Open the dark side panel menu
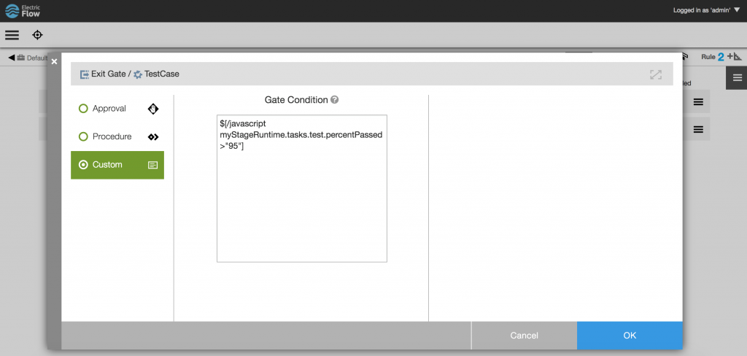The width and height of the screenshot is (747, 356). [x=737, y=78]
